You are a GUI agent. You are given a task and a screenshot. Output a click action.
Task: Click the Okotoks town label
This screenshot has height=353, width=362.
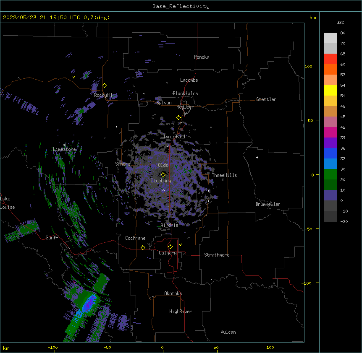click(173, 293)
